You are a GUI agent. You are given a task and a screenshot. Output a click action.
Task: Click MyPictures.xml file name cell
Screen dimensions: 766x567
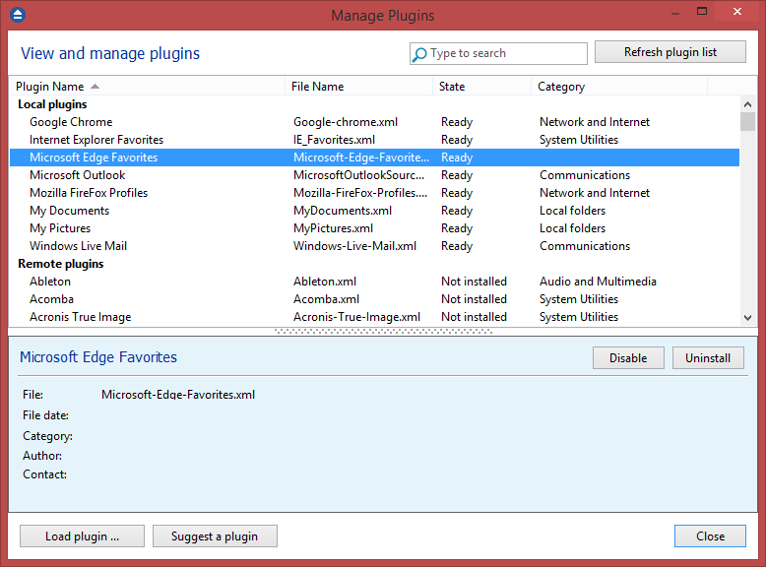point(333,228)
